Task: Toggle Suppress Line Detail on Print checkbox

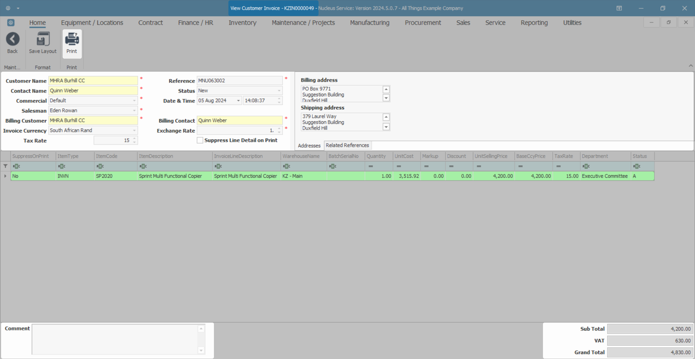Action: pyautogui.click(x=200, y=140)
